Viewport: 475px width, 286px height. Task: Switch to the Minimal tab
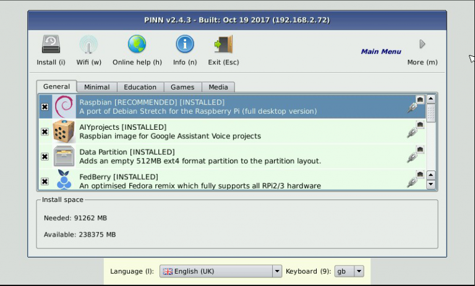[97, 87]
